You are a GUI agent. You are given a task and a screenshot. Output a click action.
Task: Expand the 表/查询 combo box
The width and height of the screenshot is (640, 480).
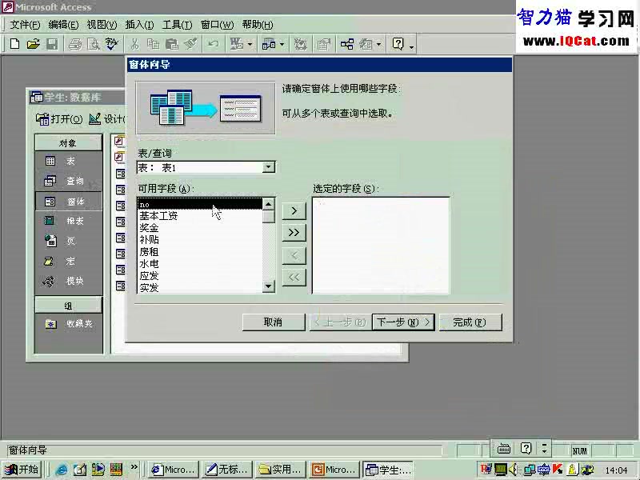(x=269, y=167)
